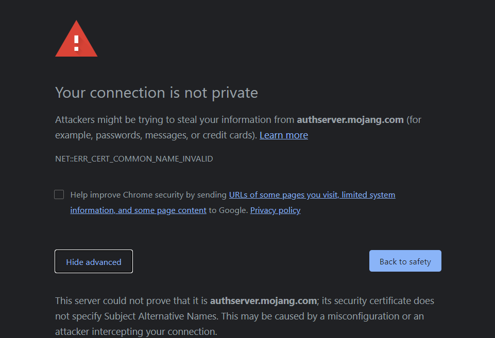This screenshot has width=495, height=338.
Task: Click the 'to Google' text near Privacy policy
Action: (x=228, y=210)
